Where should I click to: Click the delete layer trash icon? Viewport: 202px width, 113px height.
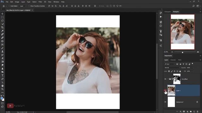[198, 112]
